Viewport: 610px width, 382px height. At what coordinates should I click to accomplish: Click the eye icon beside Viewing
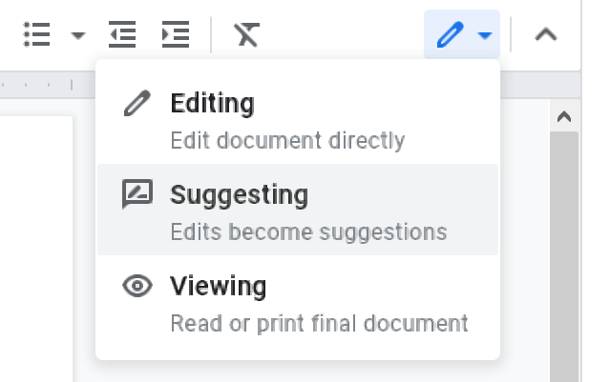[x=138, y=286]
